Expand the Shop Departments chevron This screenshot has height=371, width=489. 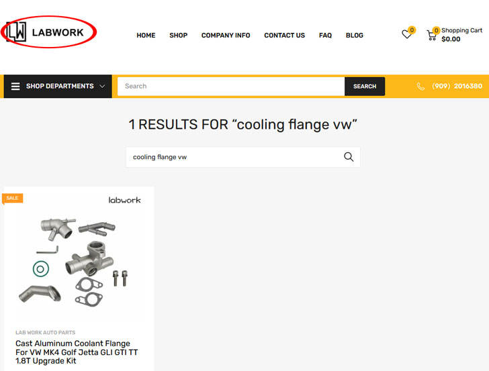coord(102,87)
